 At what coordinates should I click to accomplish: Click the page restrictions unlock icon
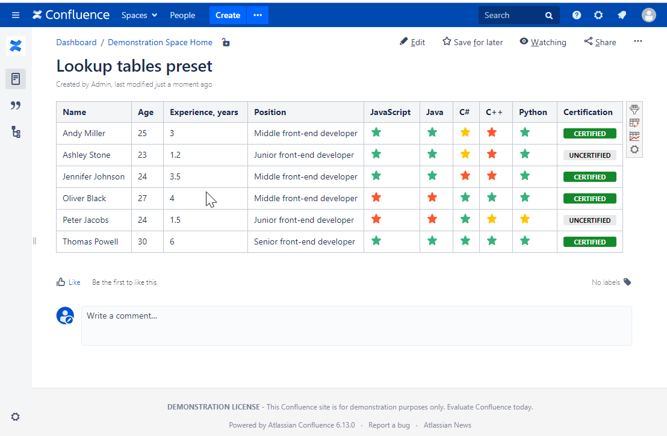pos(226,42)
